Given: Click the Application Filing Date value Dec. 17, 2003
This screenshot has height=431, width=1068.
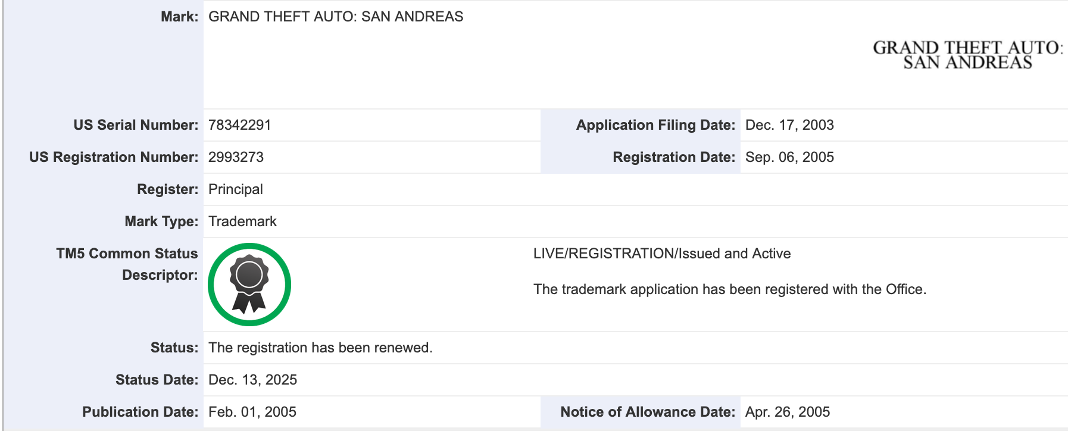Looking at the screenshot, I should point(789,125).
